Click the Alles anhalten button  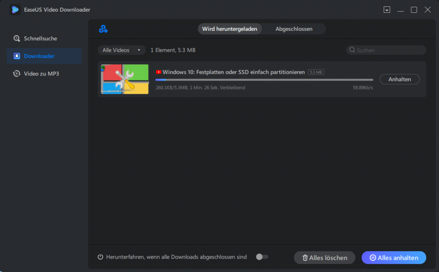pos(394,257)
